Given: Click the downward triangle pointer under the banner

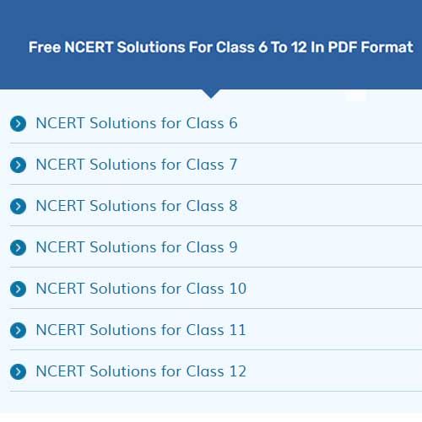Looking at the screenshot, I should click(x=211, y=94).
